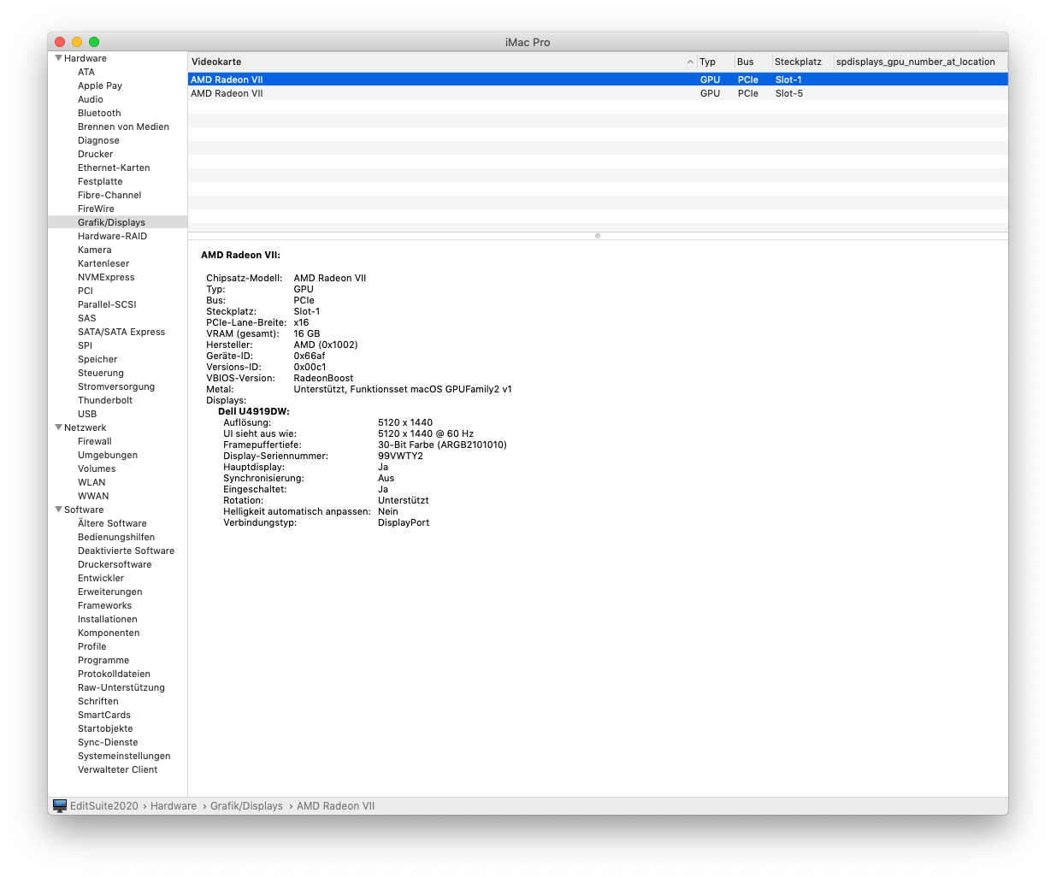Select the AMD Radeon VII row in Slot-1
Viewport: 1056px width, 878px height.
[x=598, y=80]
